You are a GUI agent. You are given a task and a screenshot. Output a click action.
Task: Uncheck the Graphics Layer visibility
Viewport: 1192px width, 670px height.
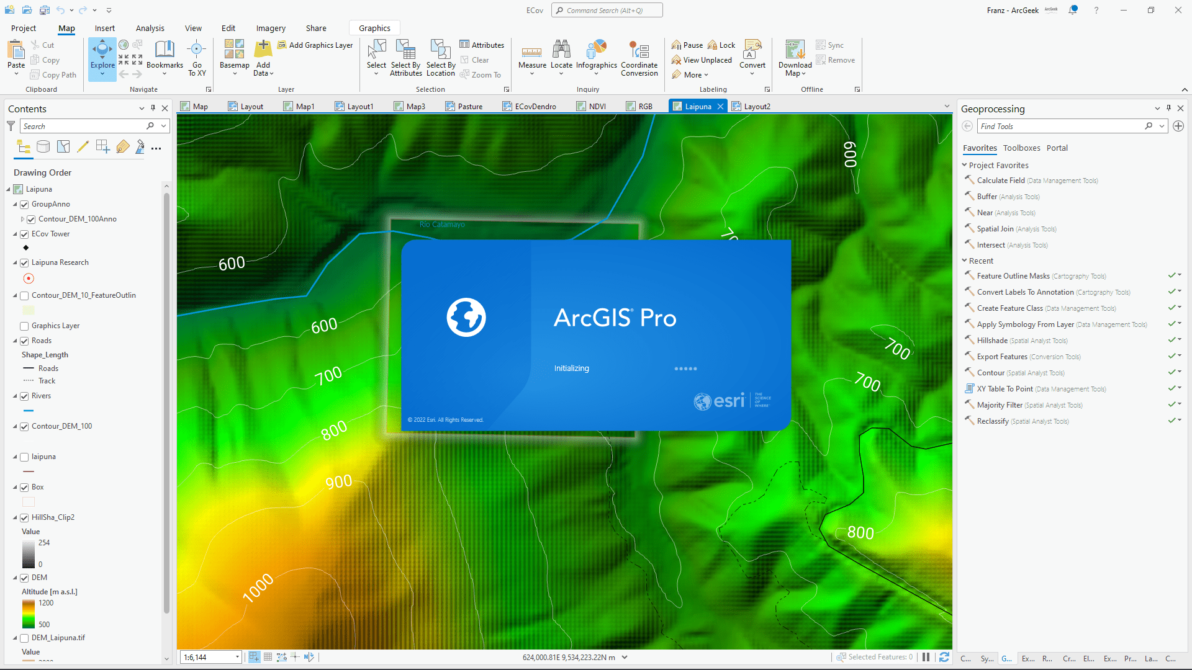pos(24,325)
